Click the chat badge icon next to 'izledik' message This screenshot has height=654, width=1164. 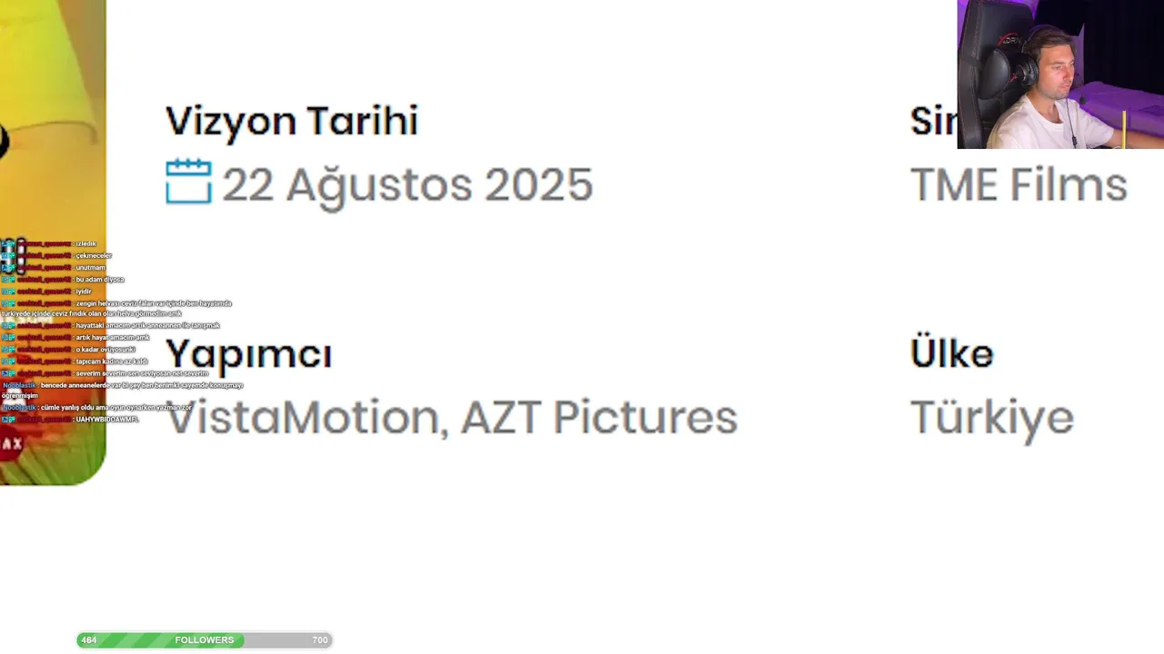tap(8, 244)
